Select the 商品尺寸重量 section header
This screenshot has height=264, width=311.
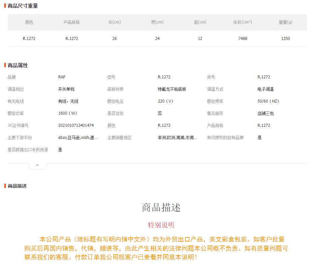[22, 6]
